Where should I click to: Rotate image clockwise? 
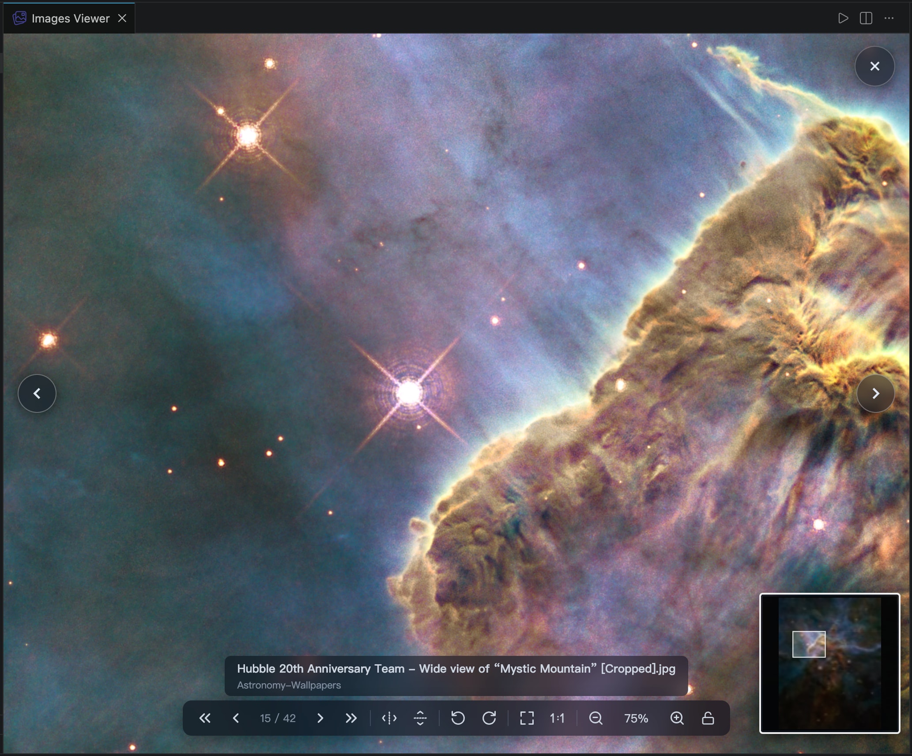coord(489,719)
